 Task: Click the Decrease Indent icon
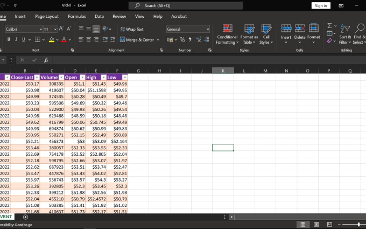coord(105,39)
